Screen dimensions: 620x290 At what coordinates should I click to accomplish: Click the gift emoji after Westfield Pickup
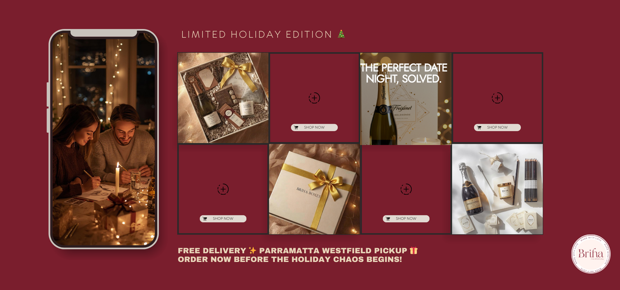click(x=414, y=250)
